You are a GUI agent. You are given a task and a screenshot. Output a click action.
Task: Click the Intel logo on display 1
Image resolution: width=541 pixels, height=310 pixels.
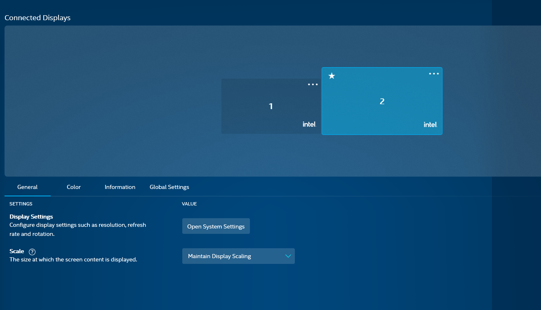tap(309, 124)
